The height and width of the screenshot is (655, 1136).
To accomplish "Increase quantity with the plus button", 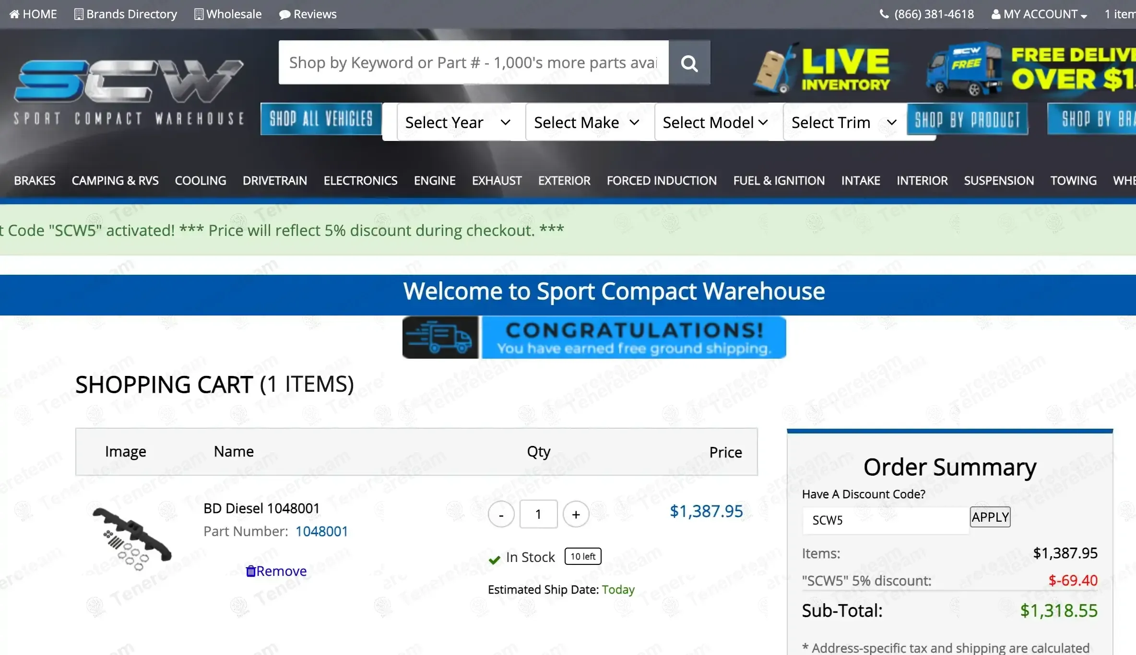I will point(576,515).
